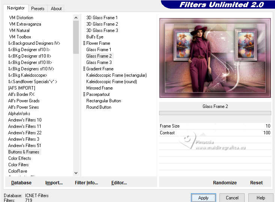Viewport: 275px width, 202px height.
Task: Select the Buttons & Frames category
Action: 24,152
